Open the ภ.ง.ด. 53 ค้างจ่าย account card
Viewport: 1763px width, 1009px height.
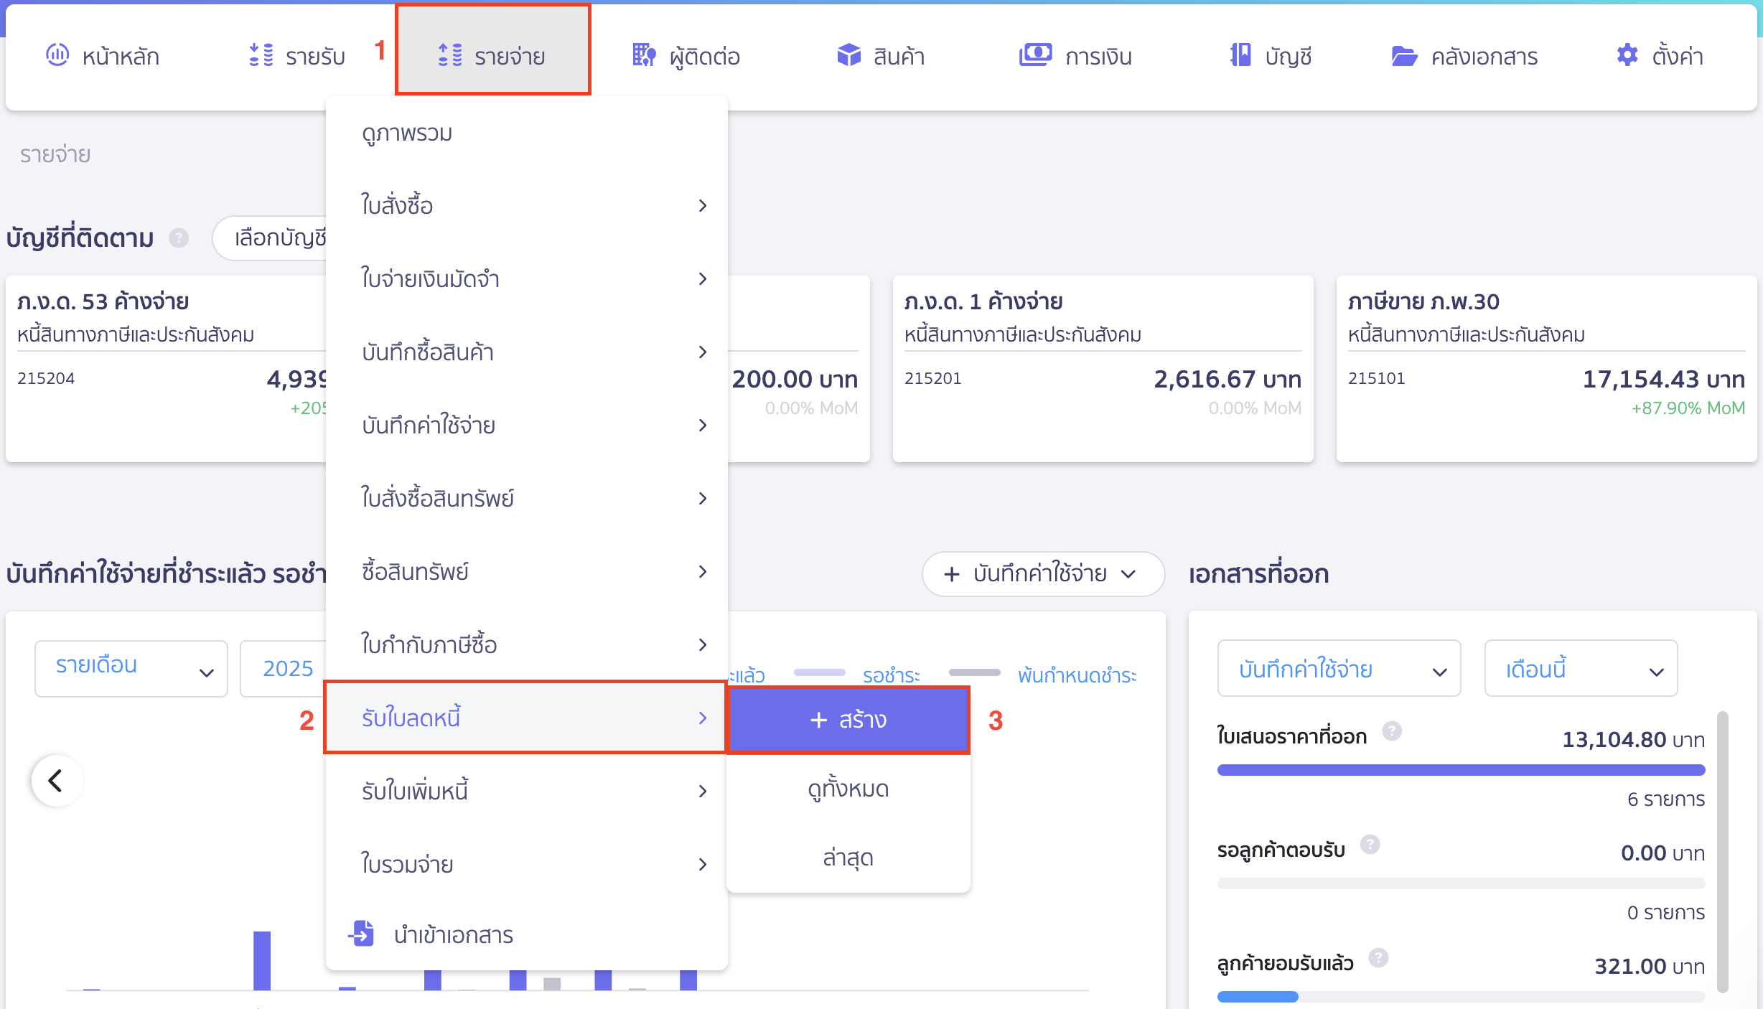(167, 369)
